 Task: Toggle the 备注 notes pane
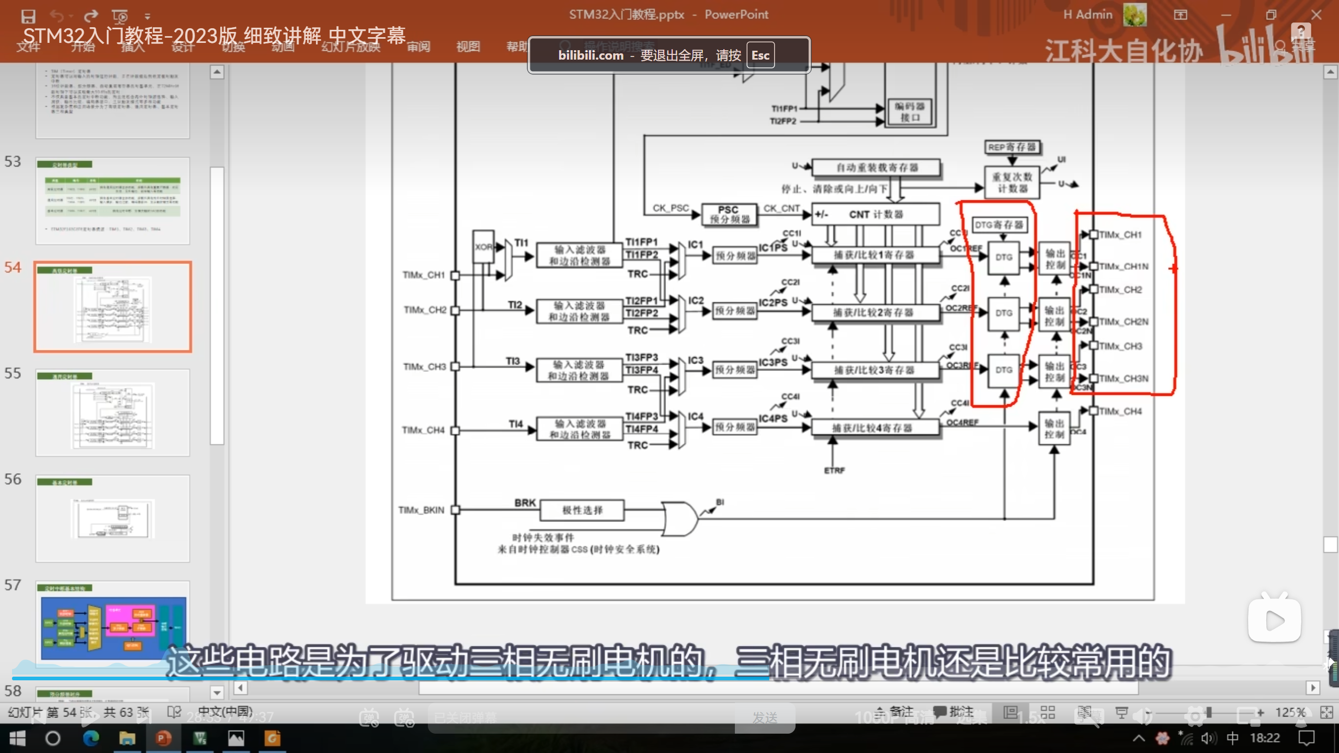point(895,712)
